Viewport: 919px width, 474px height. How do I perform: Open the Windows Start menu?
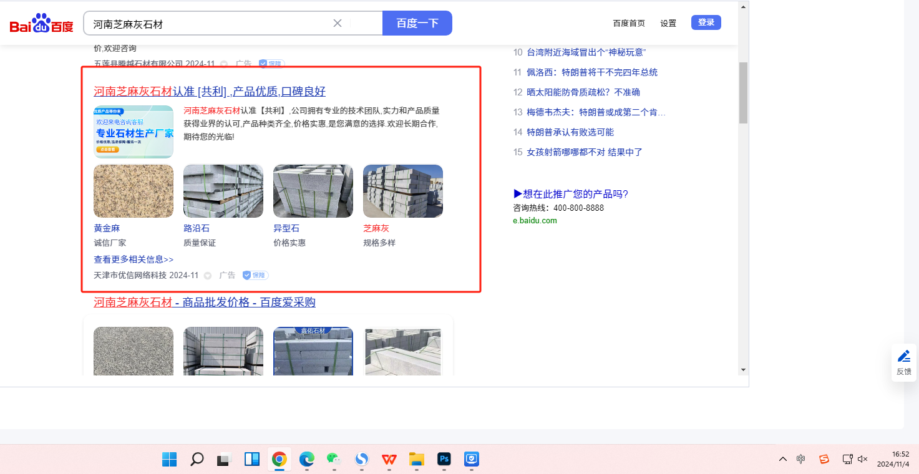pos(169,460)
